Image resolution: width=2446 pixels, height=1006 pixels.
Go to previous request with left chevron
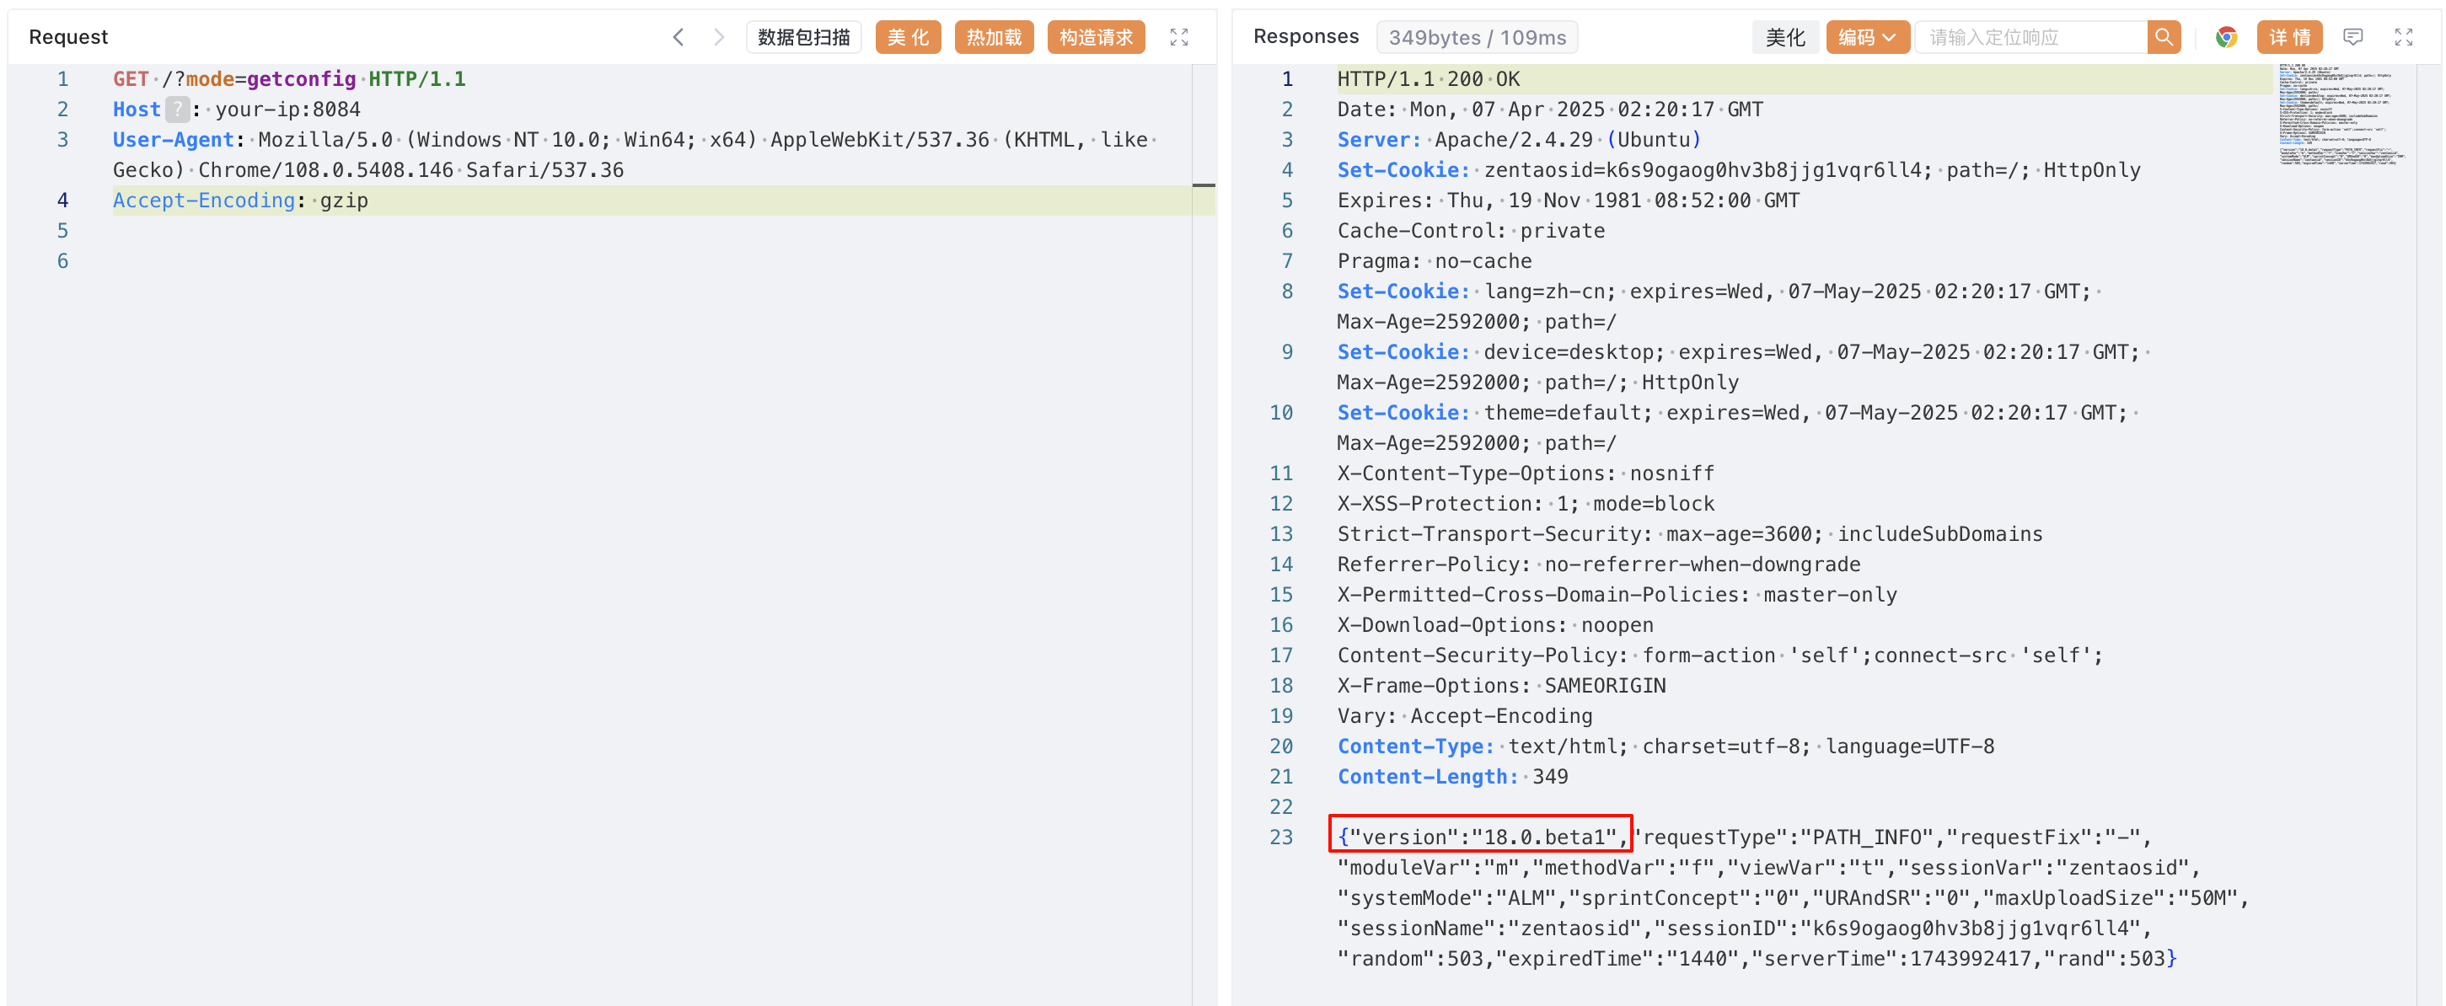click(x=678, y=37)
